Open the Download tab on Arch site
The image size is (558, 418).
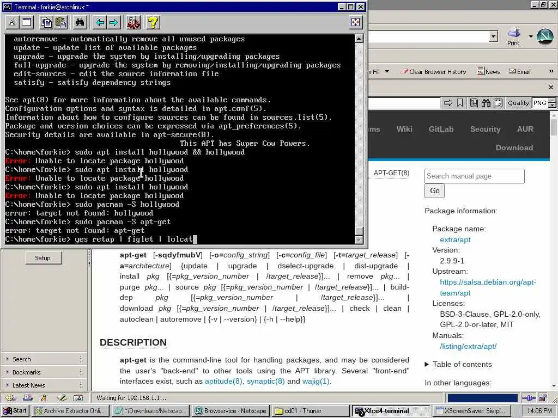click(514, 147)
